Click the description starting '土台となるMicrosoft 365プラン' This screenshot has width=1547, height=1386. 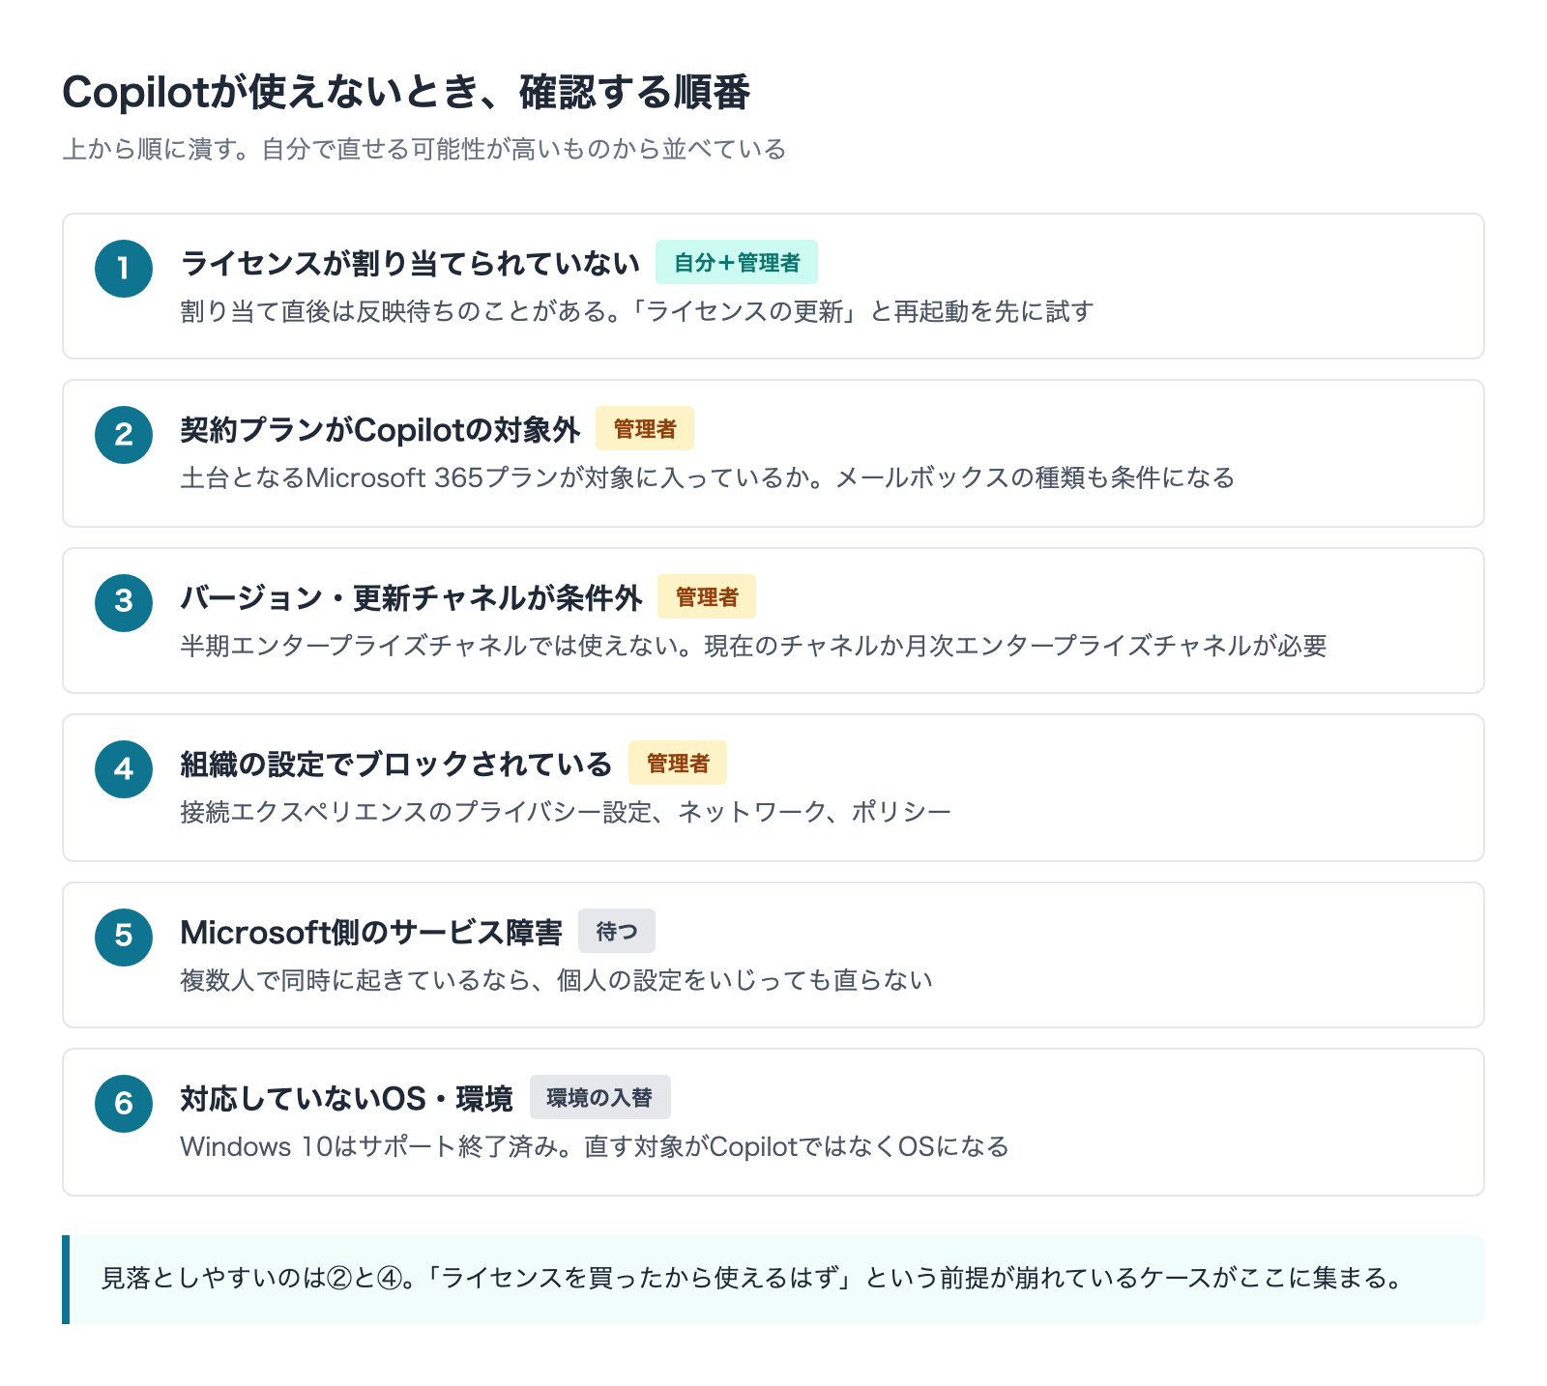(708, 477)
